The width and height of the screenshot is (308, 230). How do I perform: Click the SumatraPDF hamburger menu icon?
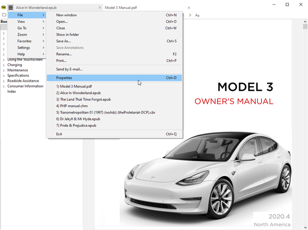point(11,8)
